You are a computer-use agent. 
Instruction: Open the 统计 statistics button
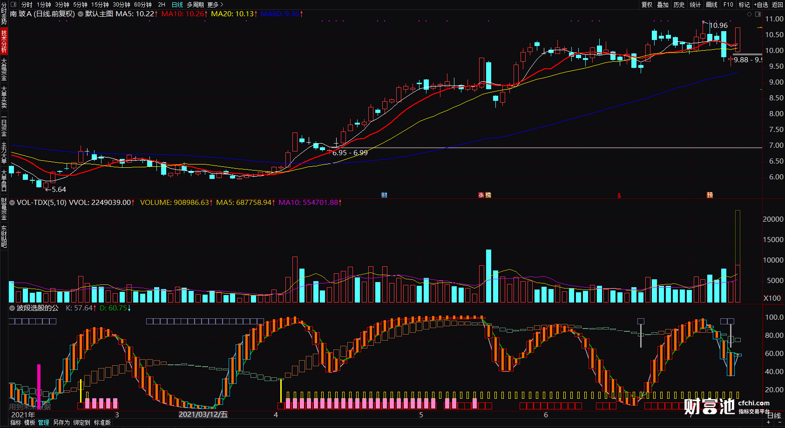695,5
